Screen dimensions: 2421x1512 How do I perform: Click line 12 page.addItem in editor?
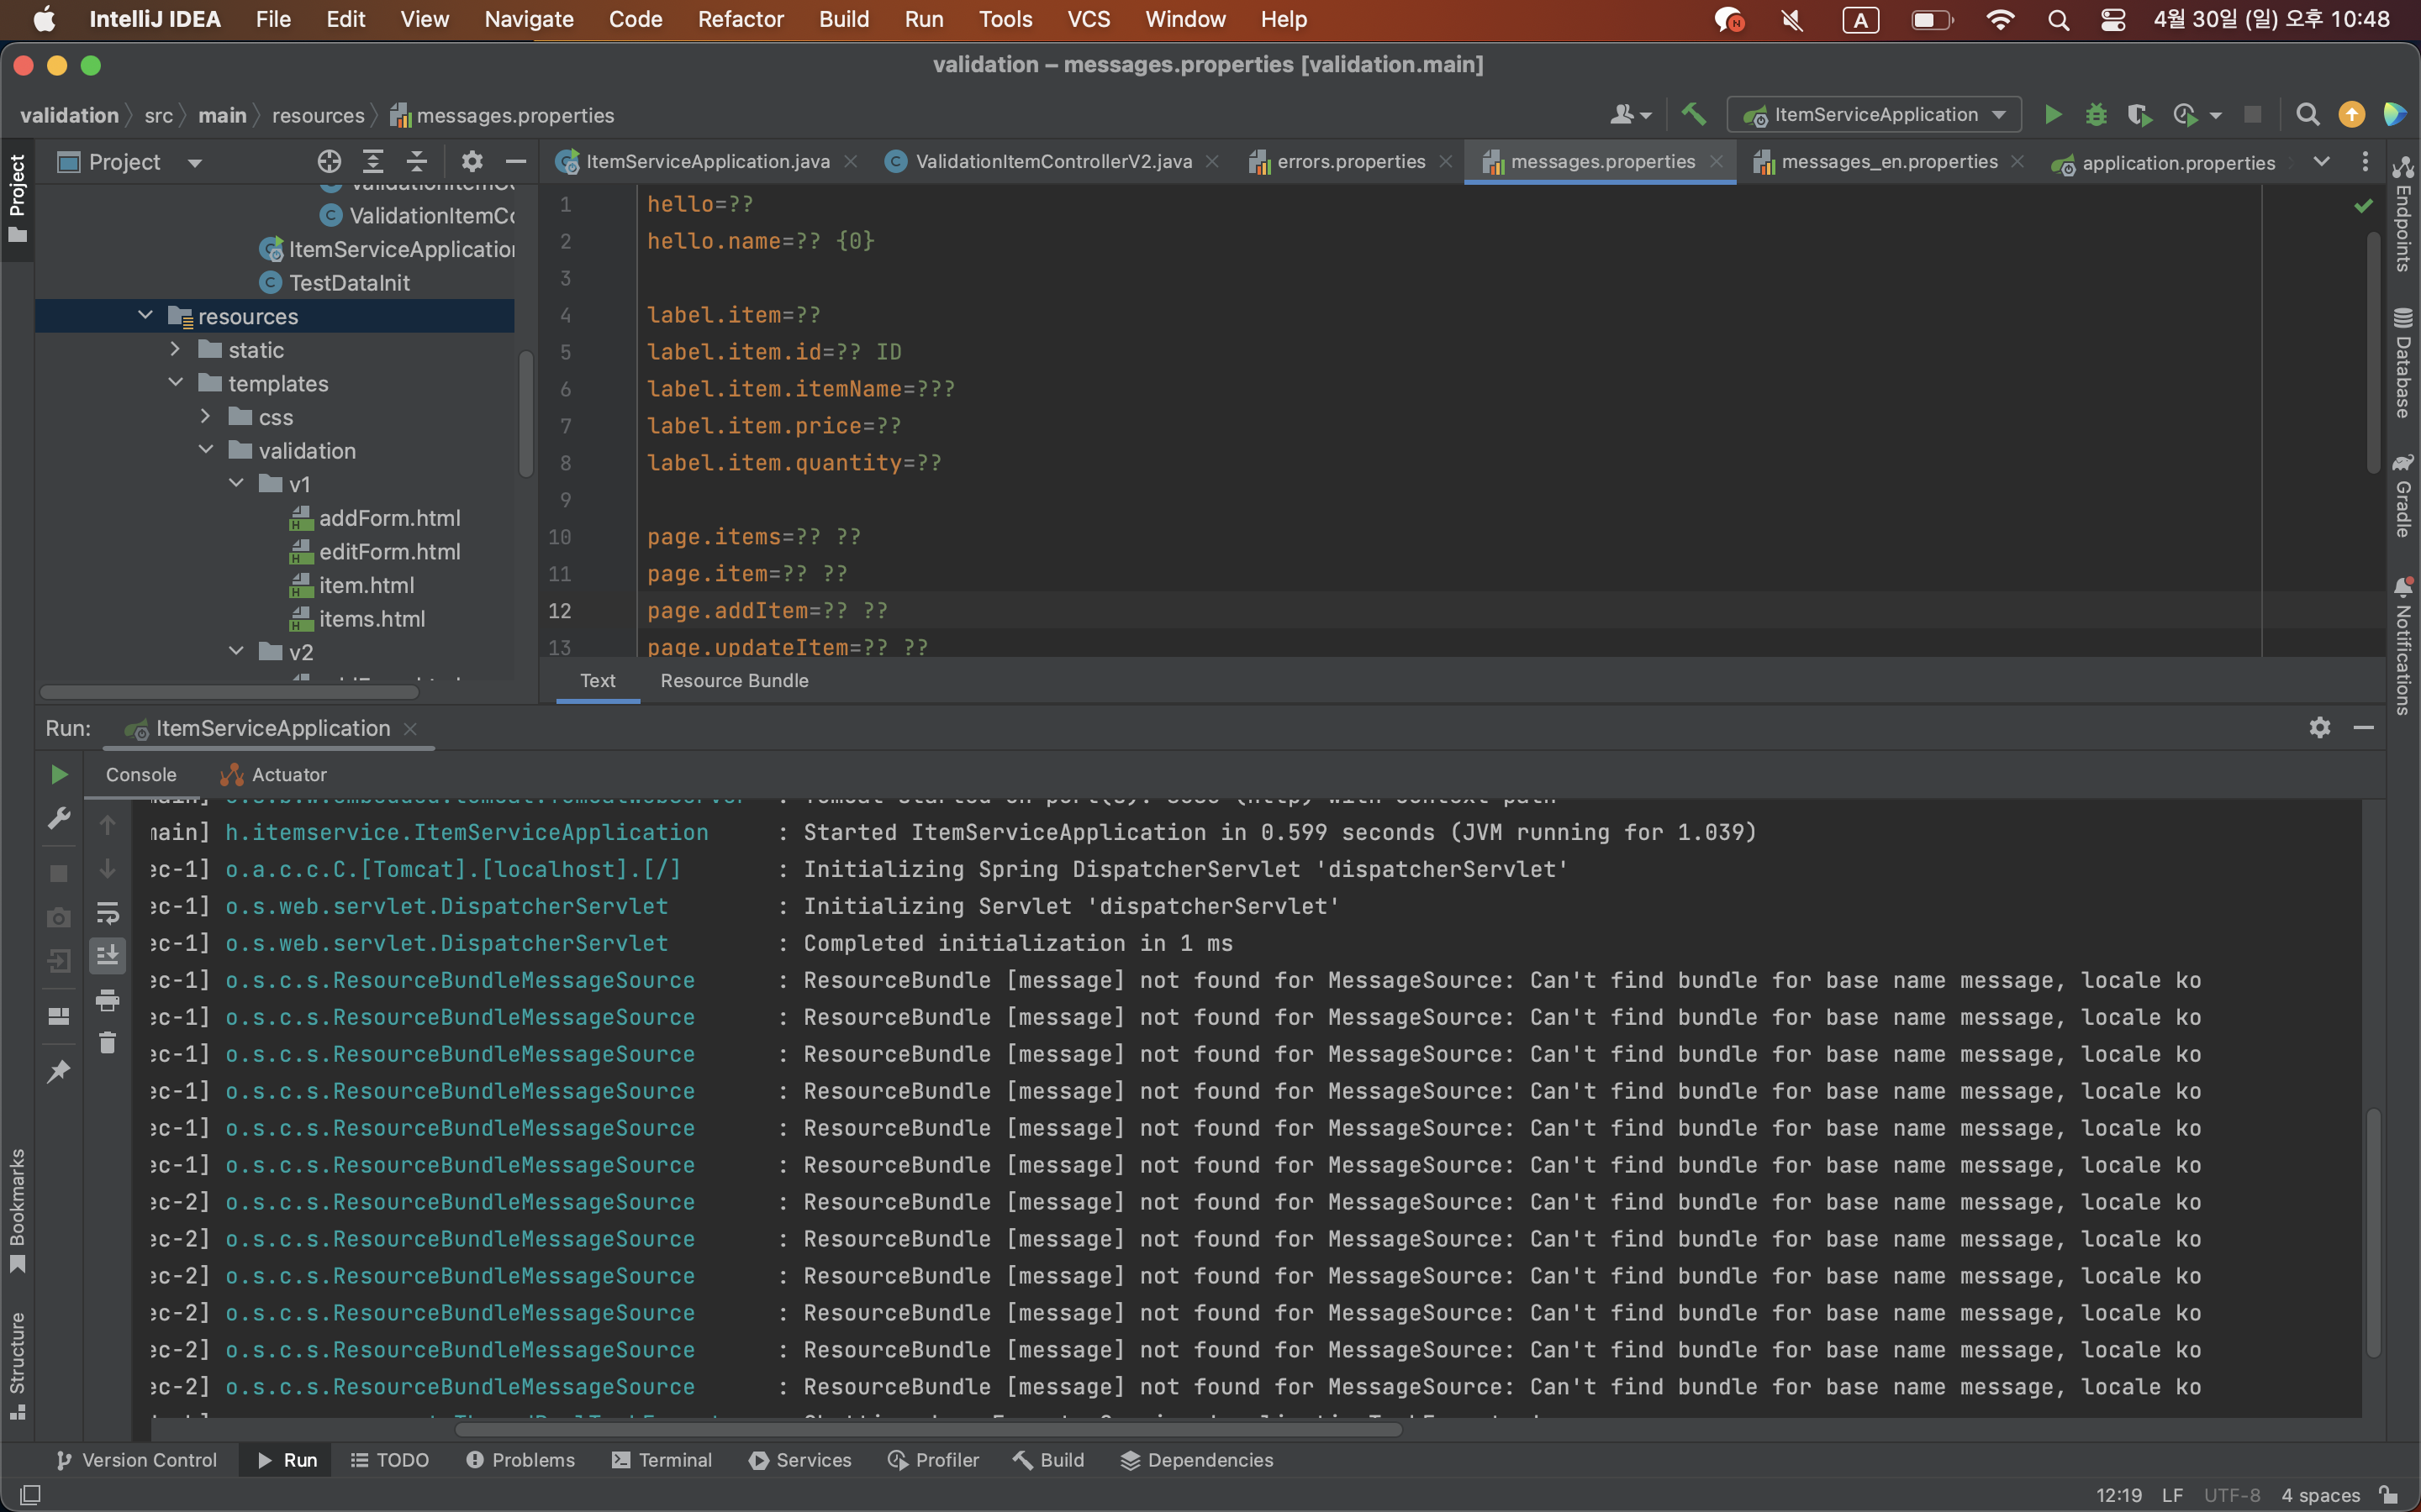tap(767, 611)
